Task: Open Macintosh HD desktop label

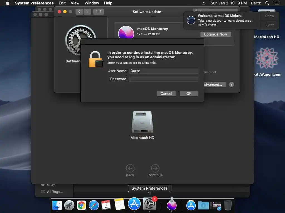Action: (267, 37)
